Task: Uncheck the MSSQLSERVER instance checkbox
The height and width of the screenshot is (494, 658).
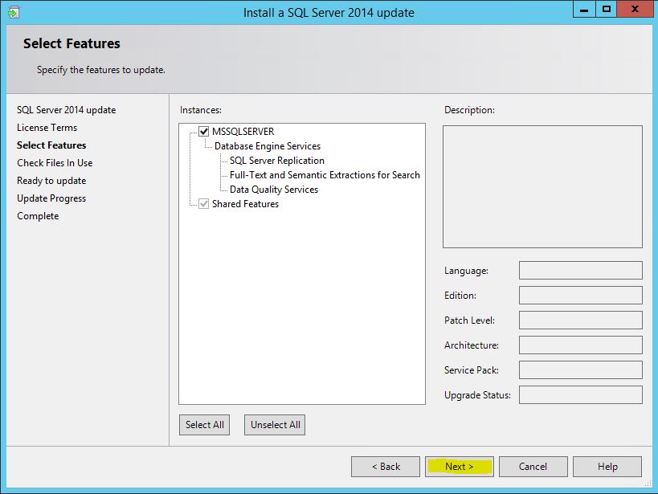Action: (204, 132)
